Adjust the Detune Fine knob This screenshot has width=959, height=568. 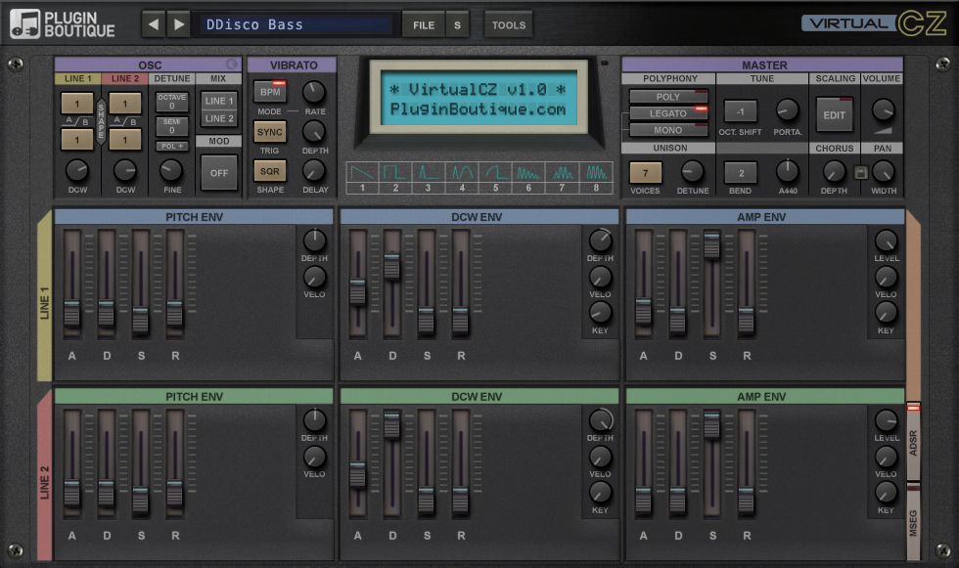pos(171,170)
